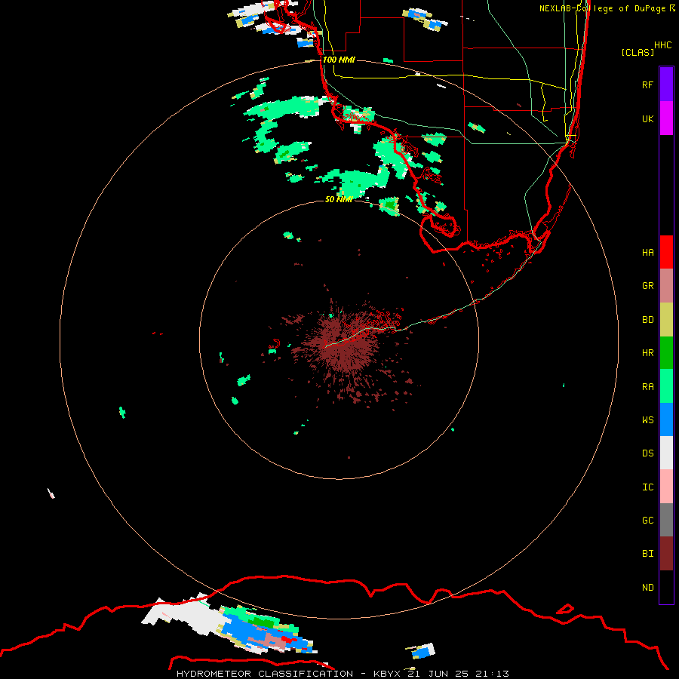Click the HYDROMETEOR CLASSIFICATION title text
The image size is (679, 679).
(x=265, y=674)
